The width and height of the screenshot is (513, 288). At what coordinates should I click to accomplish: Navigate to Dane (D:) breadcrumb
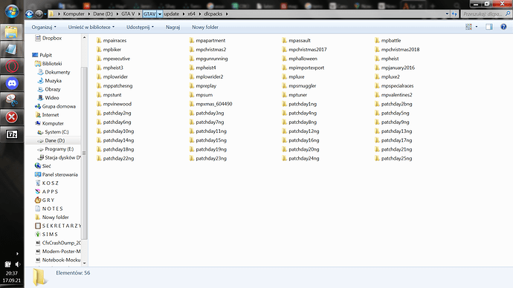103,13
